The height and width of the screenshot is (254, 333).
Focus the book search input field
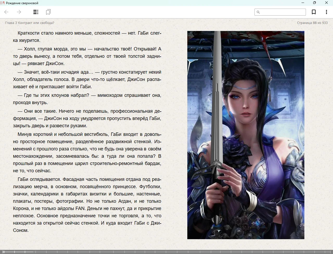pyautogui.click(x=282, y=12)
